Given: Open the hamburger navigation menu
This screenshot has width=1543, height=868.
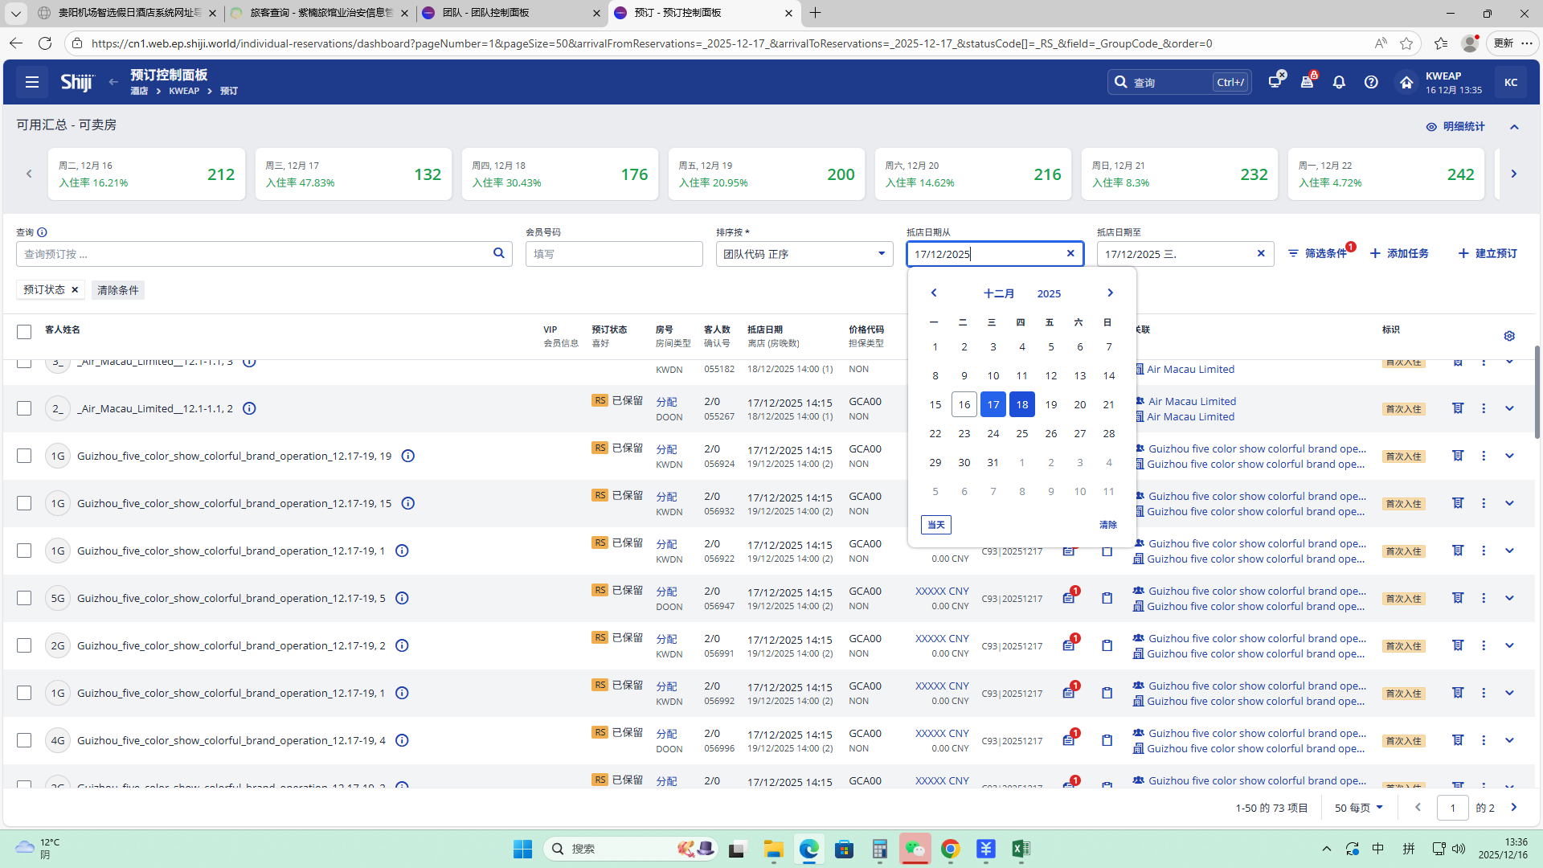Looking at the screenshot, I should pyautogui.click(x=32, y=82).
